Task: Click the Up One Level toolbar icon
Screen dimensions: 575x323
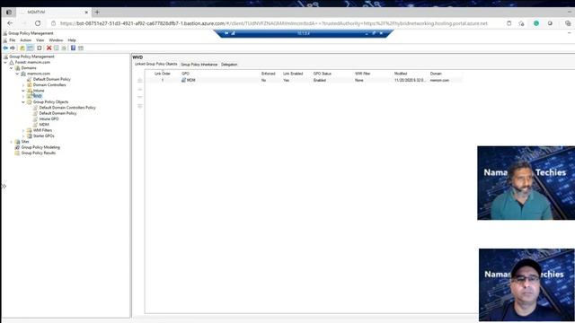Action: point(22,48)
